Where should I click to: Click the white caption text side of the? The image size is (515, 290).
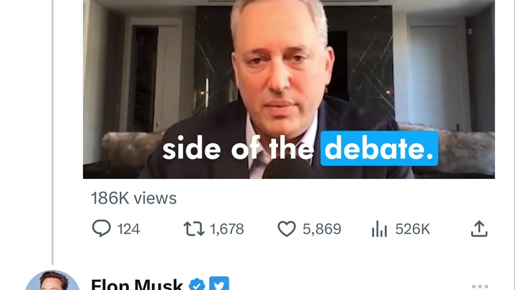tap(238, 149)
